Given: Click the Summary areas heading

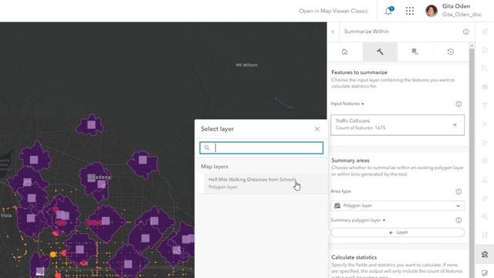Looking at the screenshot, I should (x=350, y=161).
